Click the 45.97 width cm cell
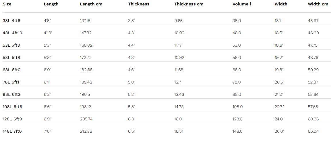 [x=313, y=21]
